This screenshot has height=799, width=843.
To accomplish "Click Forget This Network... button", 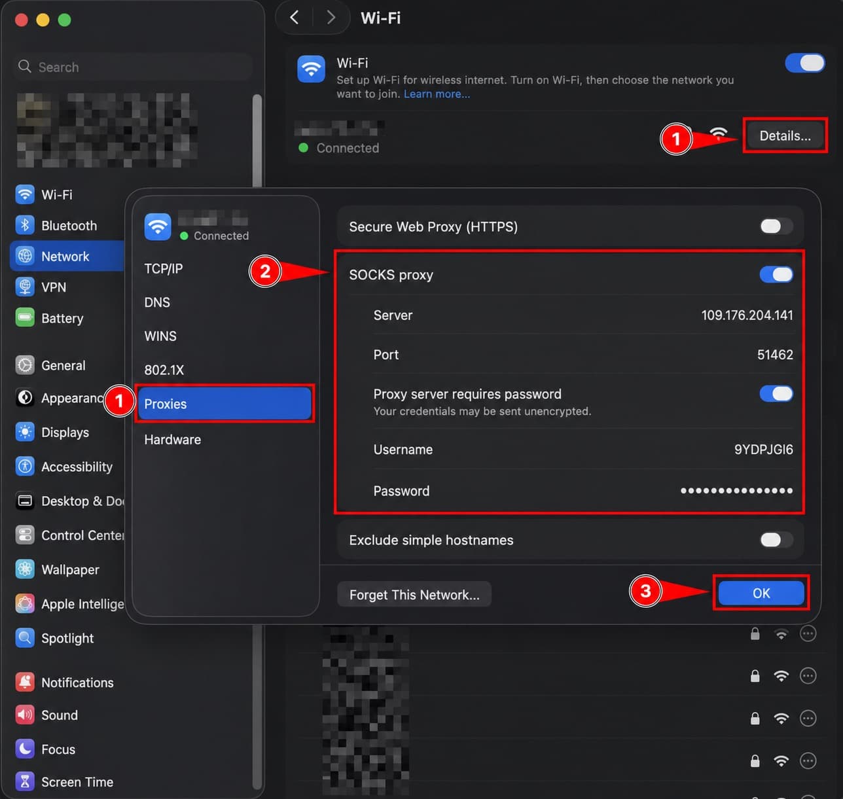I will (x=414, y=594).
